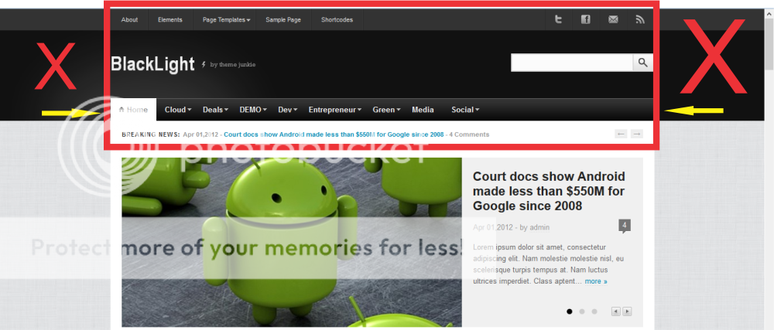
Task: Click the BREAKING NEWS: label
Action: click(x=151, y=134)
